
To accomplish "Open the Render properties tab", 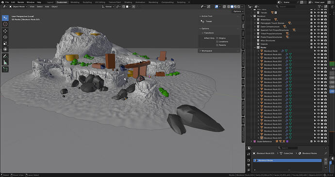I will tap(249, 160).
